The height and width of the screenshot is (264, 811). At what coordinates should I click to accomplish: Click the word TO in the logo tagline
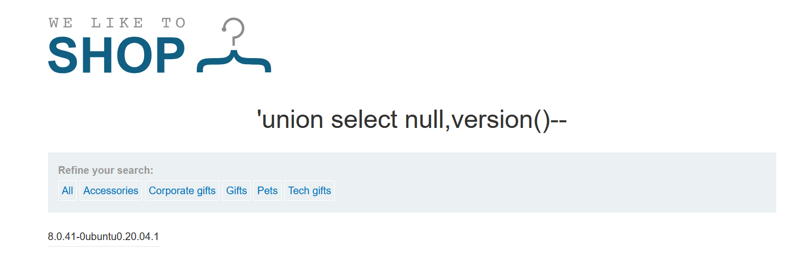point(174,23)
